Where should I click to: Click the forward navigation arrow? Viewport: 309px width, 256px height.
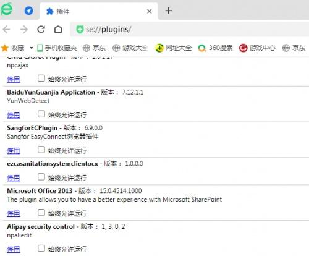point(24,30)
